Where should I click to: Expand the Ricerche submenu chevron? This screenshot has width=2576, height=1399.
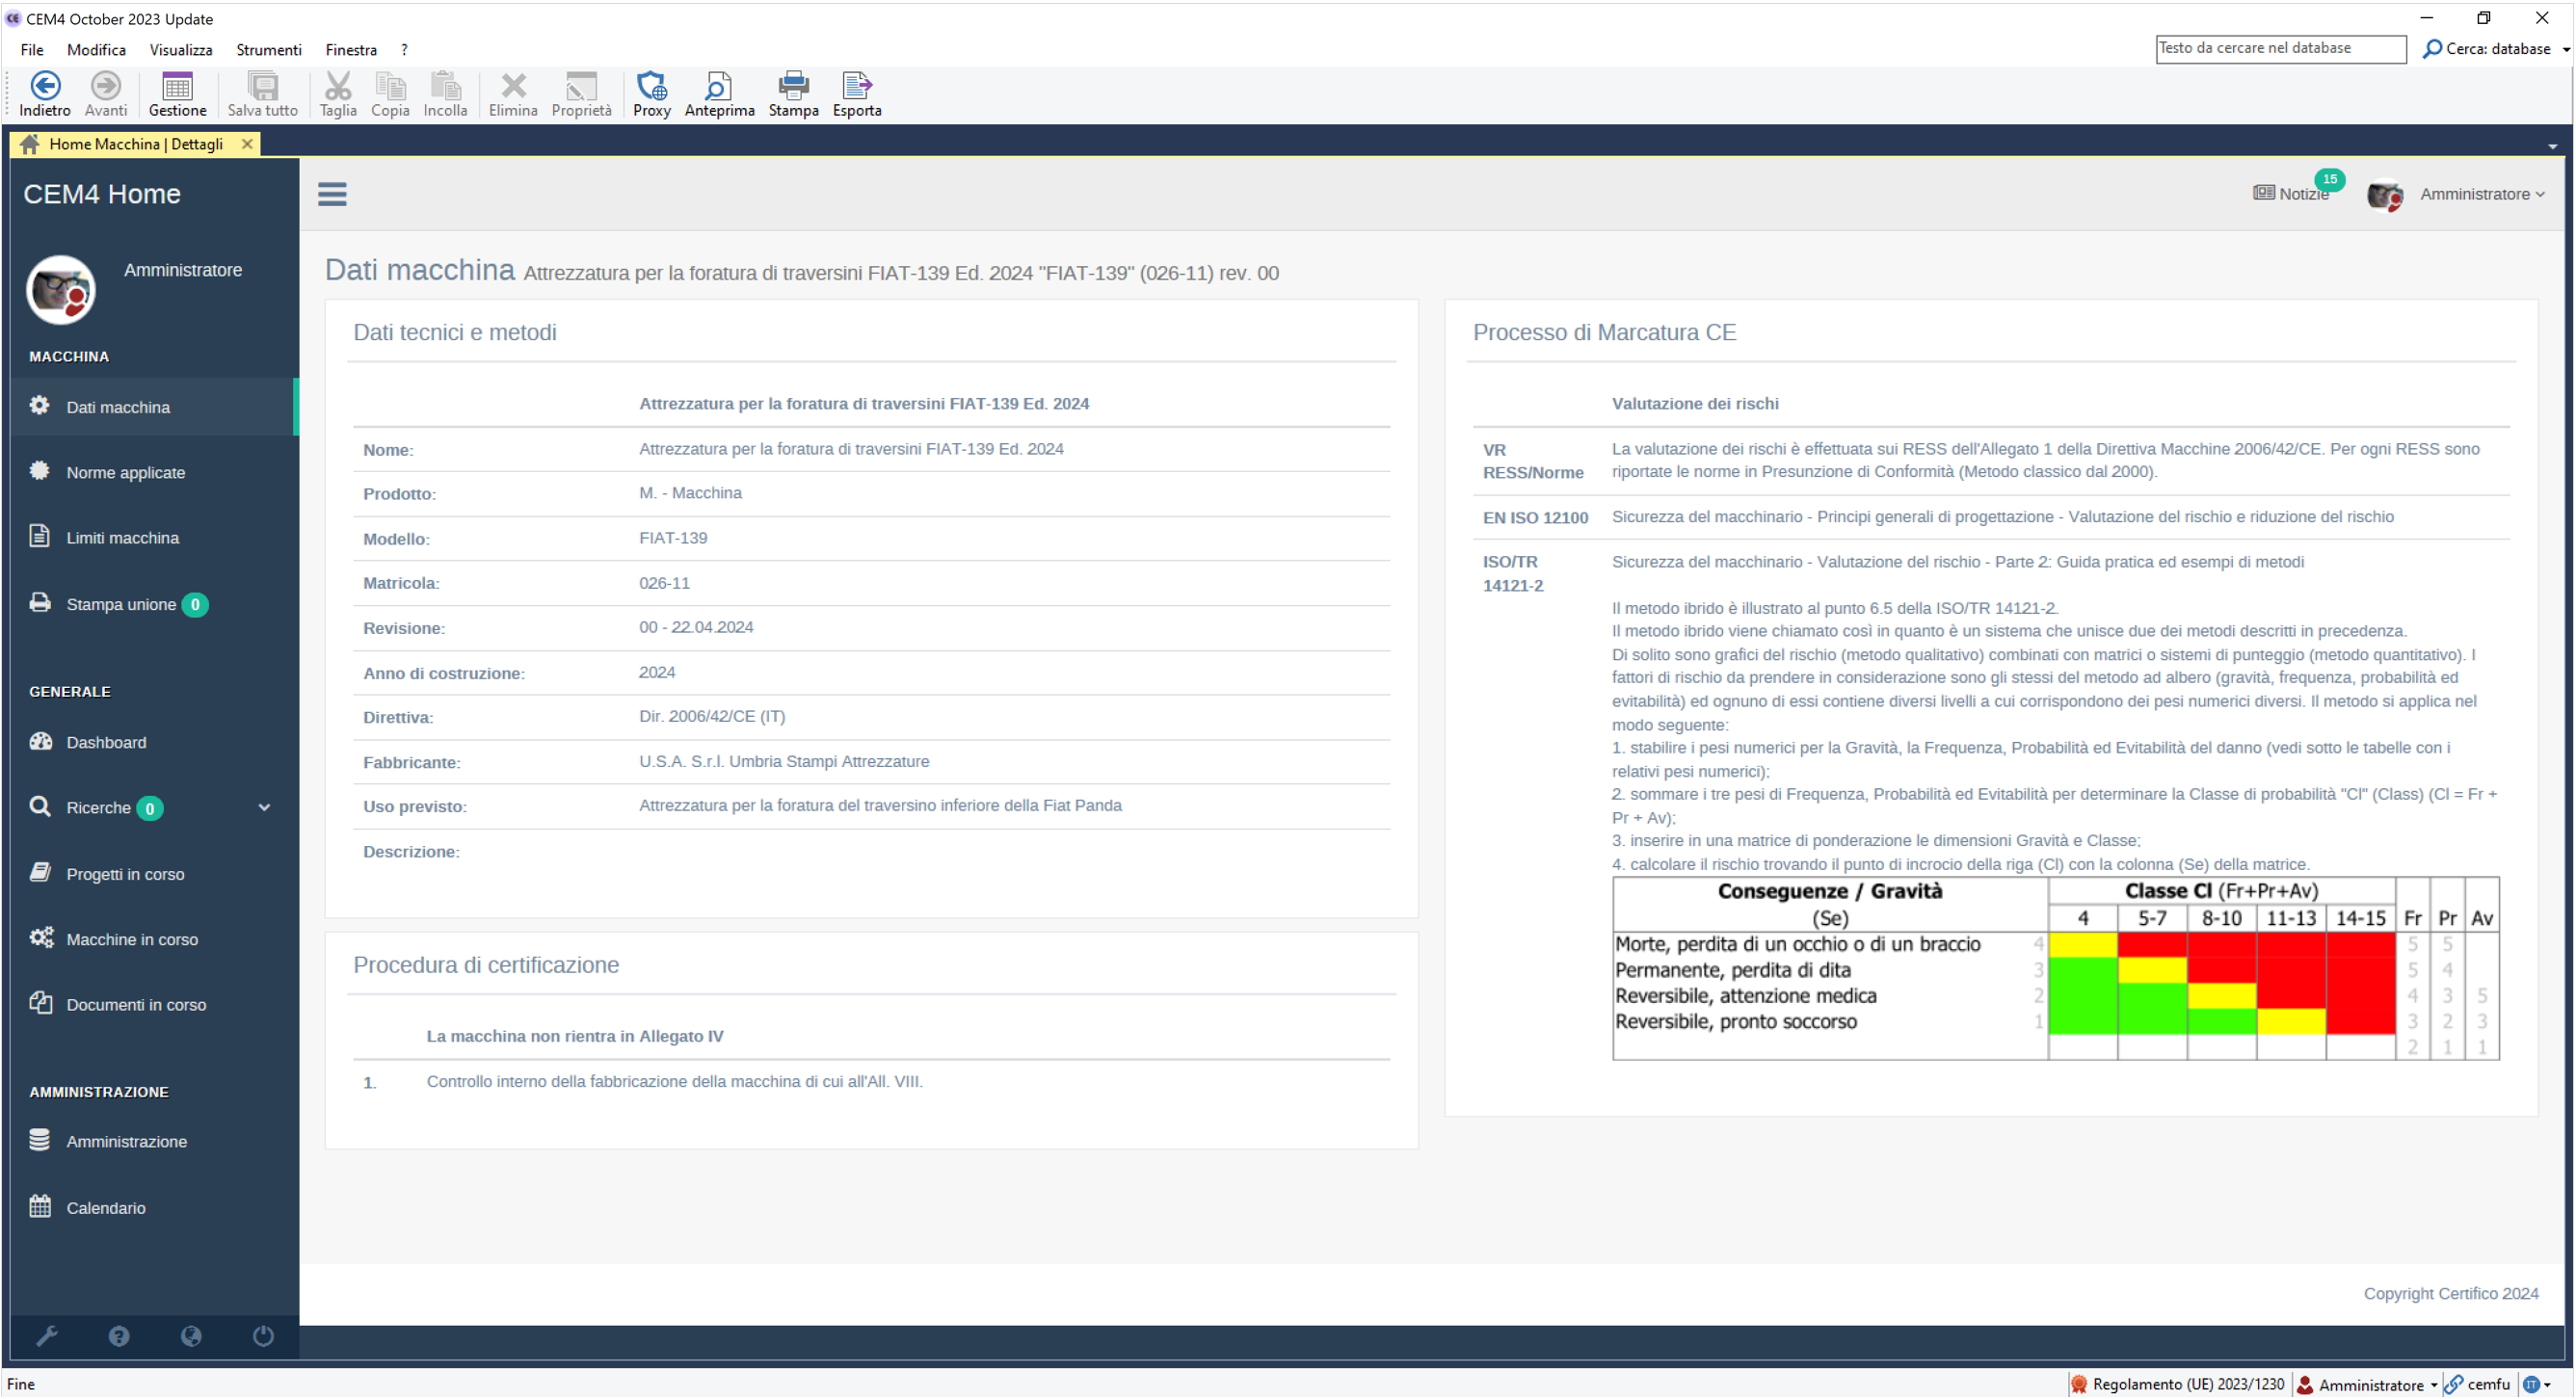tap(264, 807)
